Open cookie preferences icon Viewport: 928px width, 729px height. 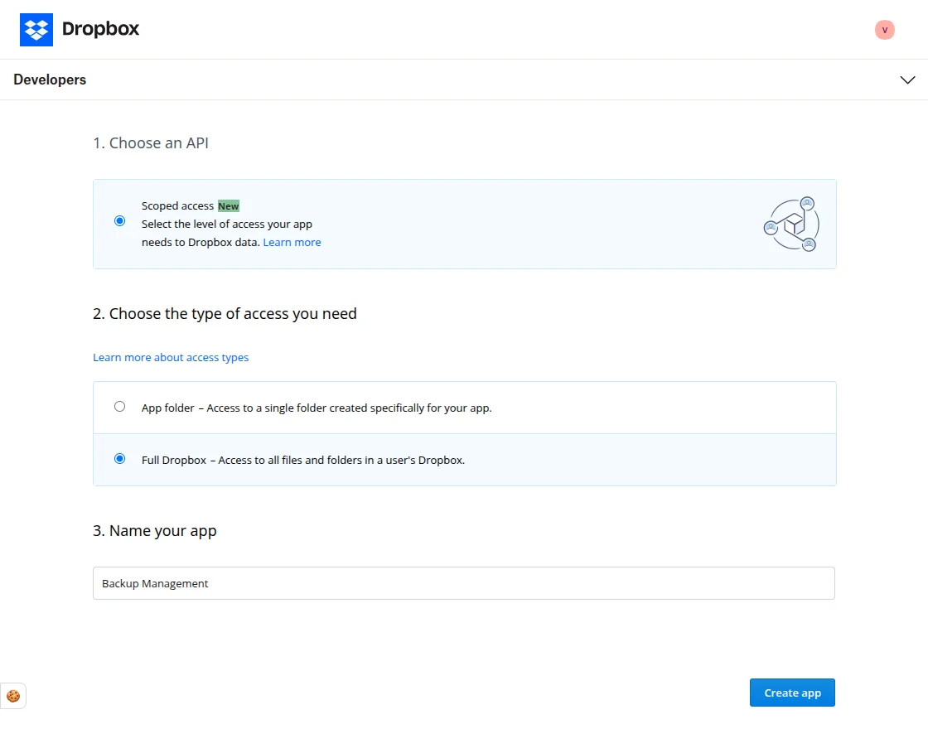coord(13,696)
